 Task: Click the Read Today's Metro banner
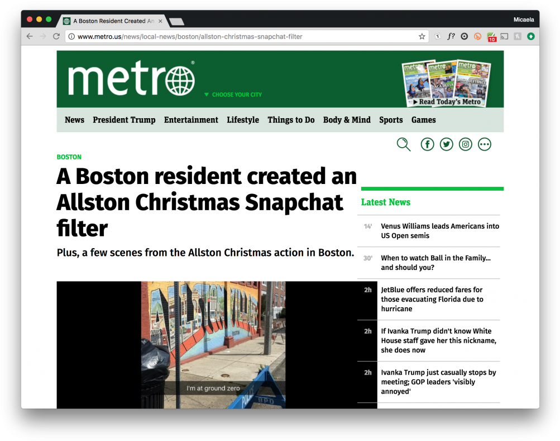(447, 83)
